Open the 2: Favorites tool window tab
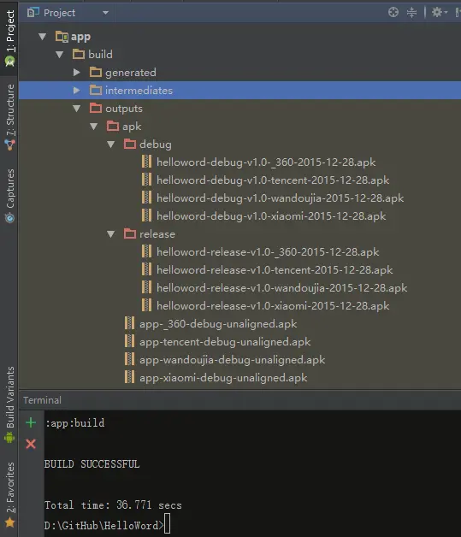This screenshot has height=537, width=461. point(9,494)
